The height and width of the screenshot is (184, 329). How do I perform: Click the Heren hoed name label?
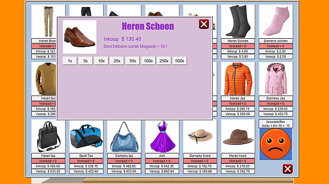point(238,156)
